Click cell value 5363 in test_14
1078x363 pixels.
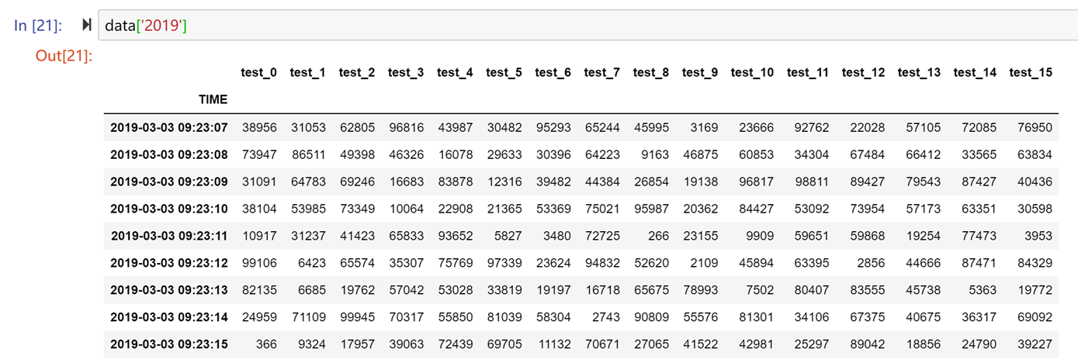click(983, 290)
